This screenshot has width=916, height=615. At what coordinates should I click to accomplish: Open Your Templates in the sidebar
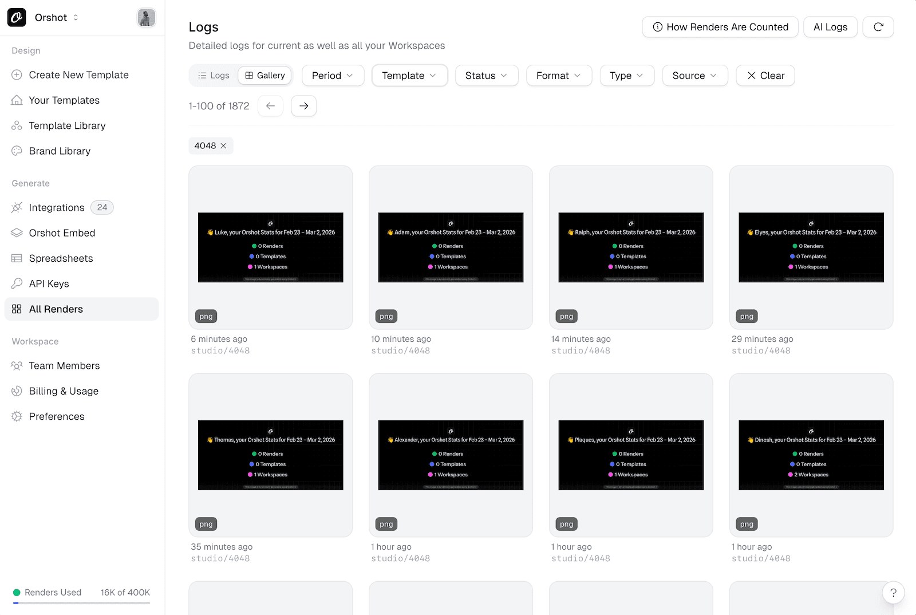coord(64,100)
